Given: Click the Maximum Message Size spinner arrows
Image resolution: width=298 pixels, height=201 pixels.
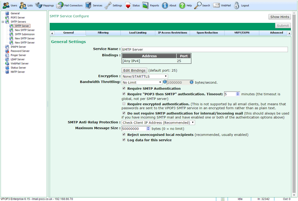Looking at the screenshot, I should (148, 128).
